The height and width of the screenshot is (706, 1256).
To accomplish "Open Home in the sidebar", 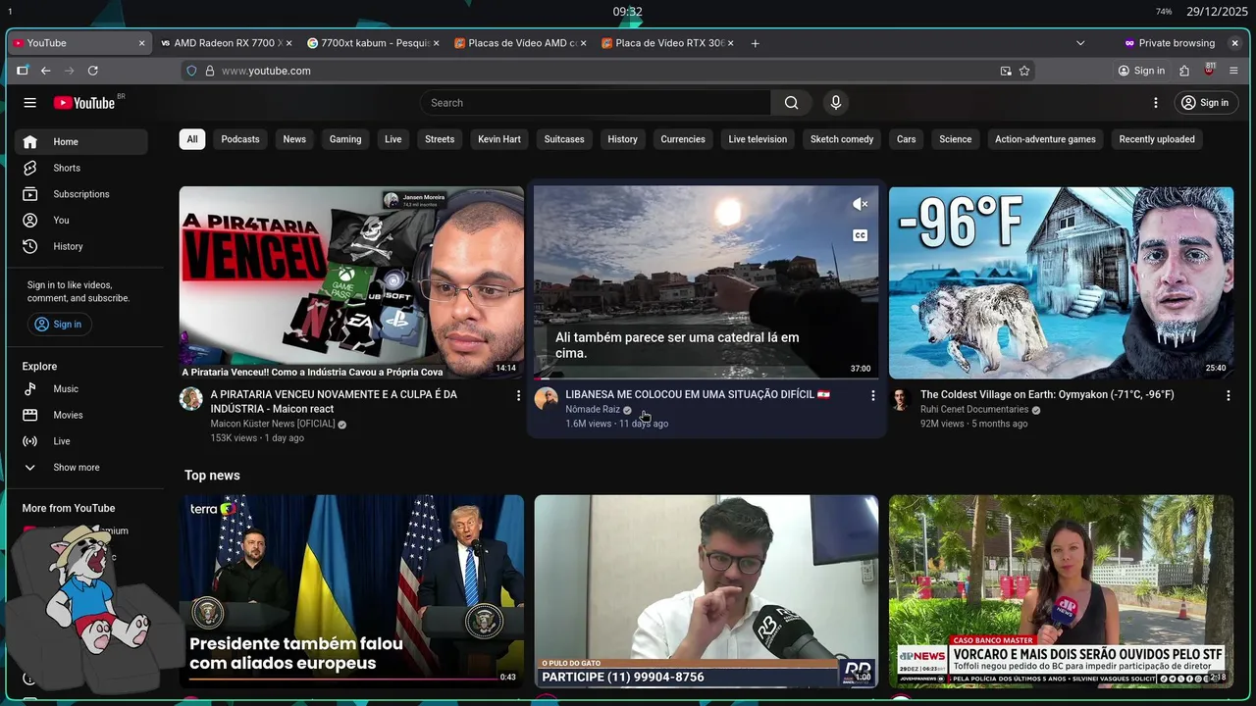I will tap(81, 142).
